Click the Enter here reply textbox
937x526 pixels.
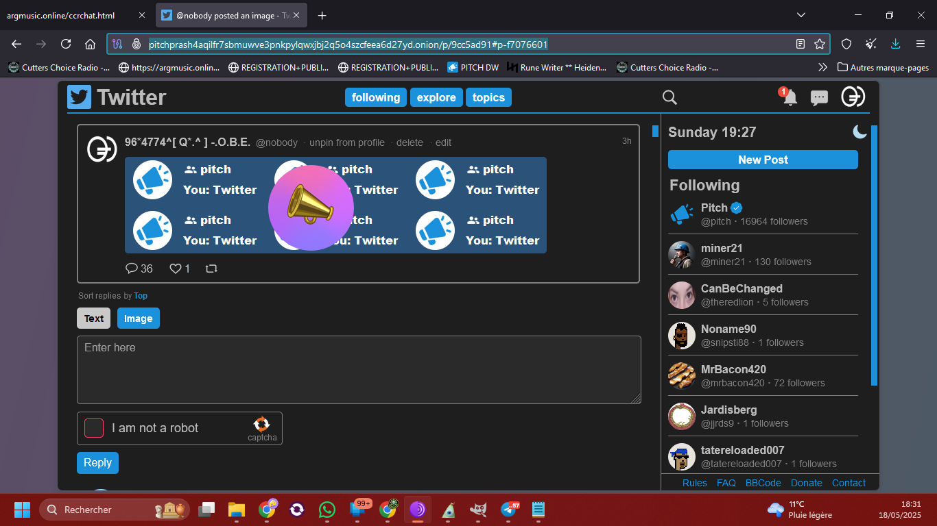(x=359, y=370)
